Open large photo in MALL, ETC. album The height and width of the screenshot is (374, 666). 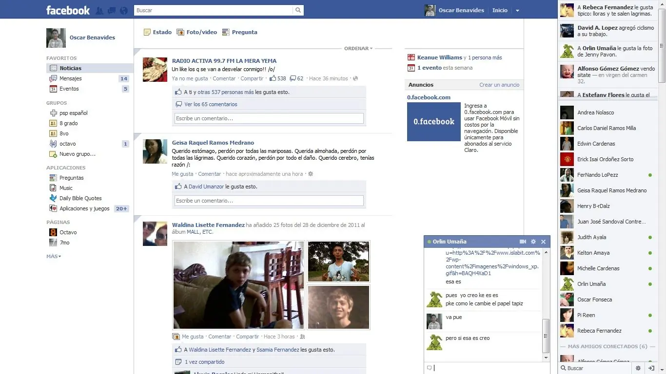239,285
